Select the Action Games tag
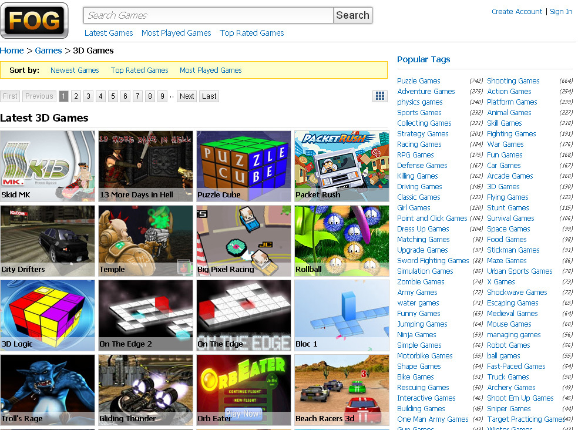 click(509, 92)
